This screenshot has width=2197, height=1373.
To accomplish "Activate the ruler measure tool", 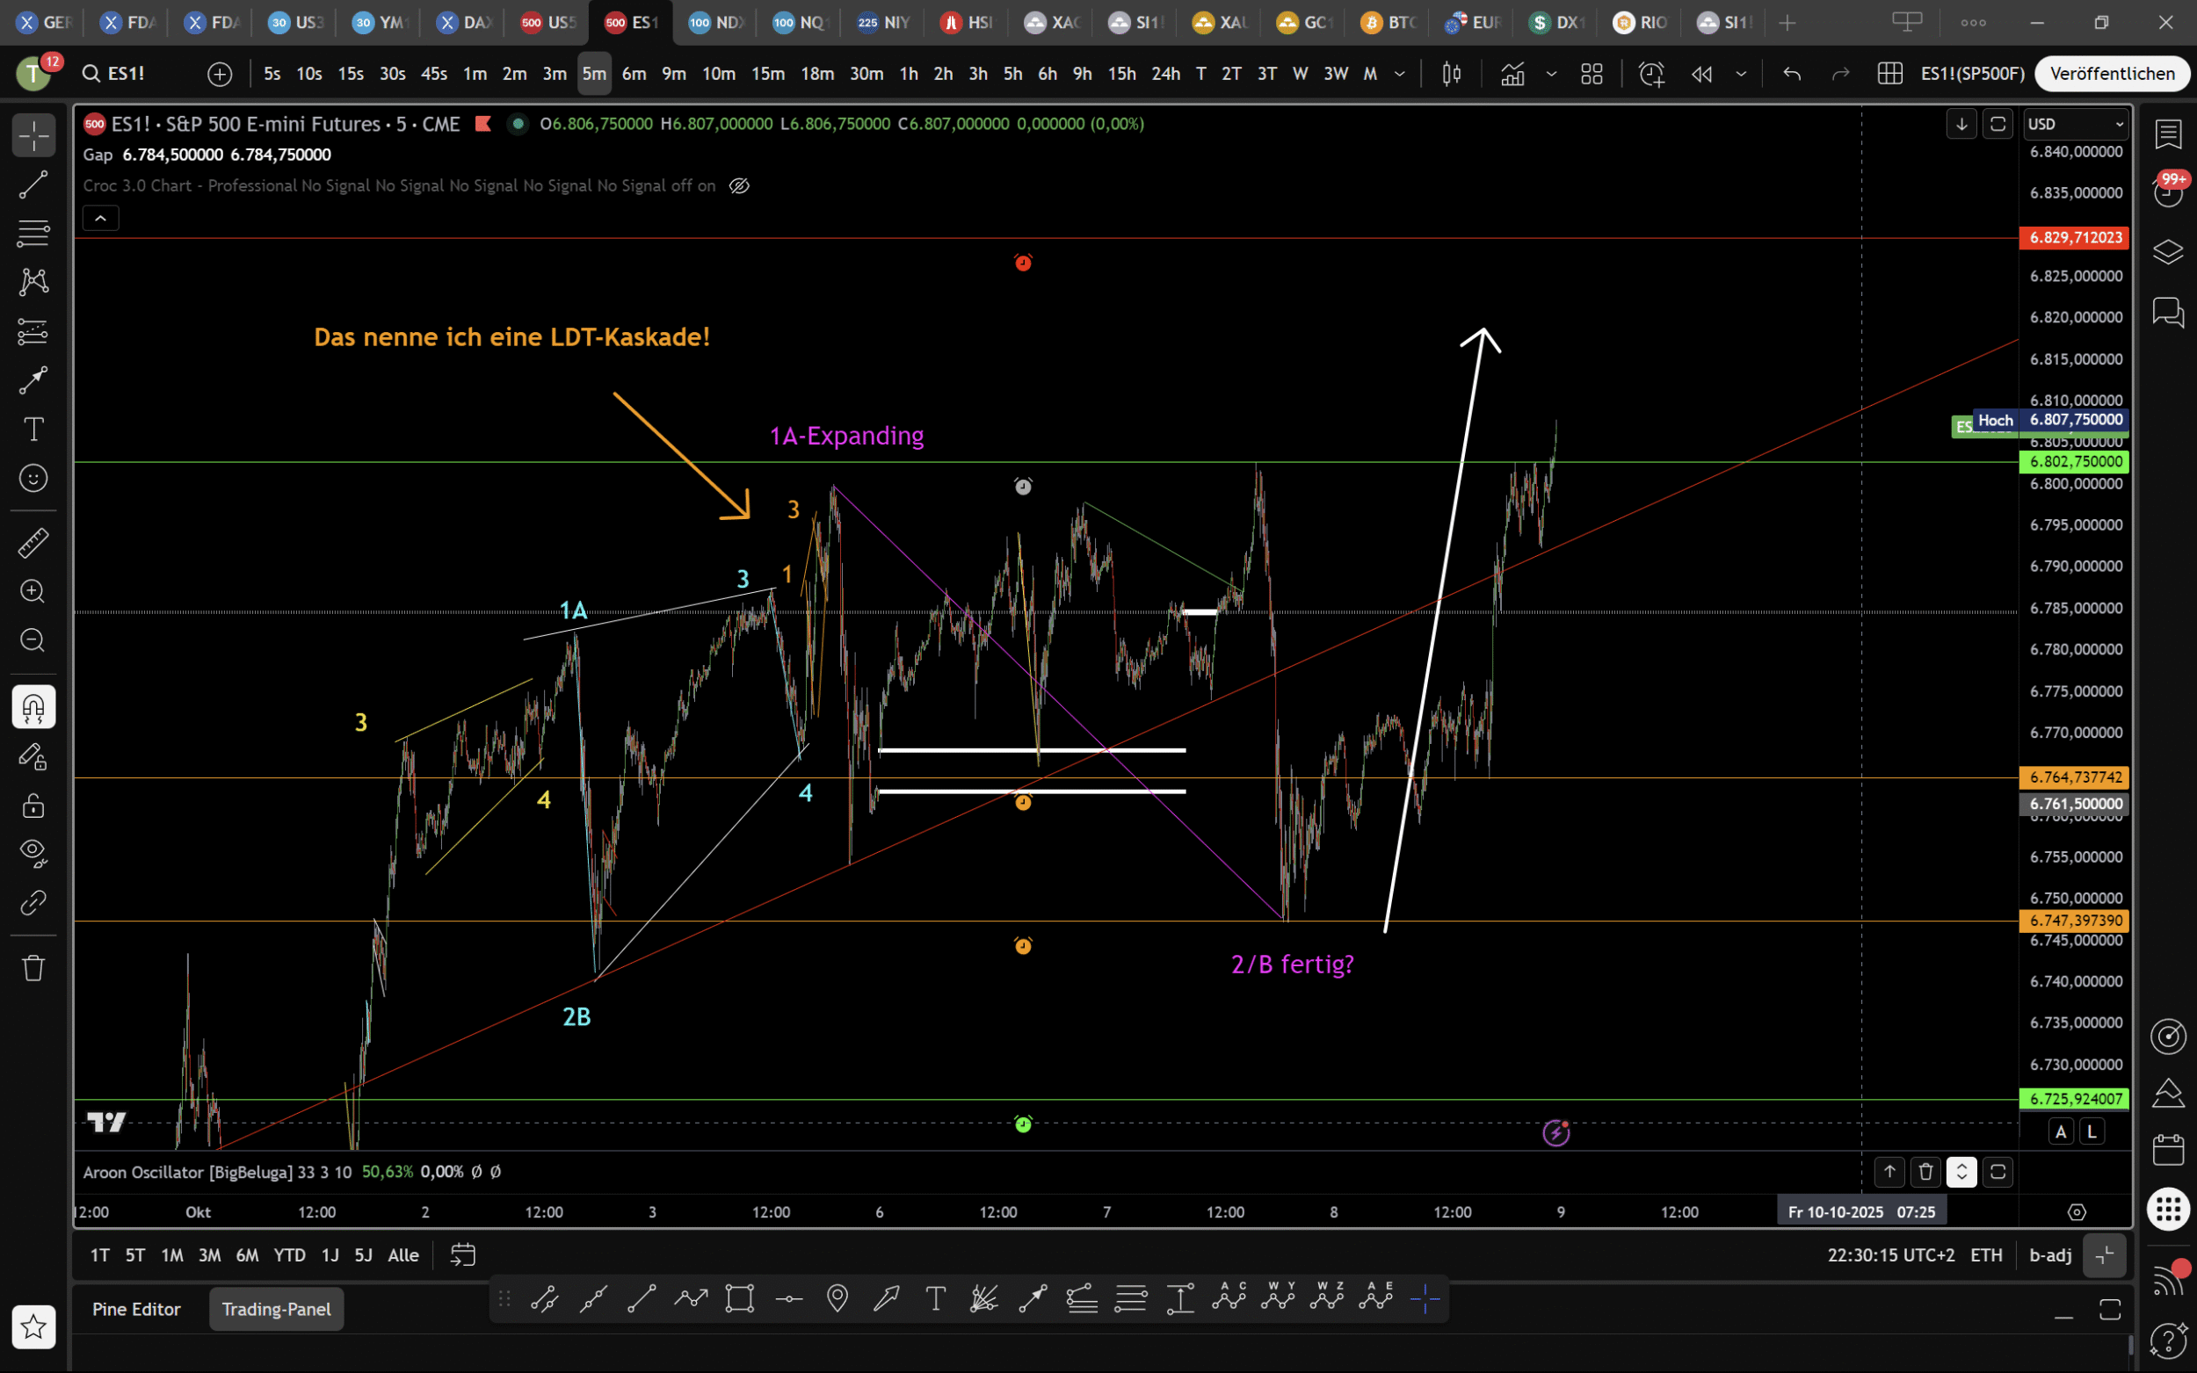I will point(33,543).
